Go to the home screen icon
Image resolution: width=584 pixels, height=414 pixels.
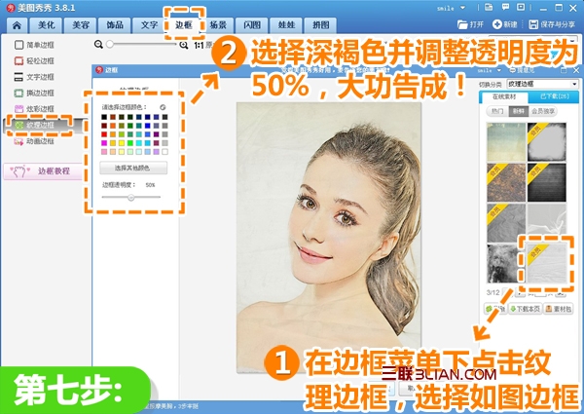[x=17, y=25]
